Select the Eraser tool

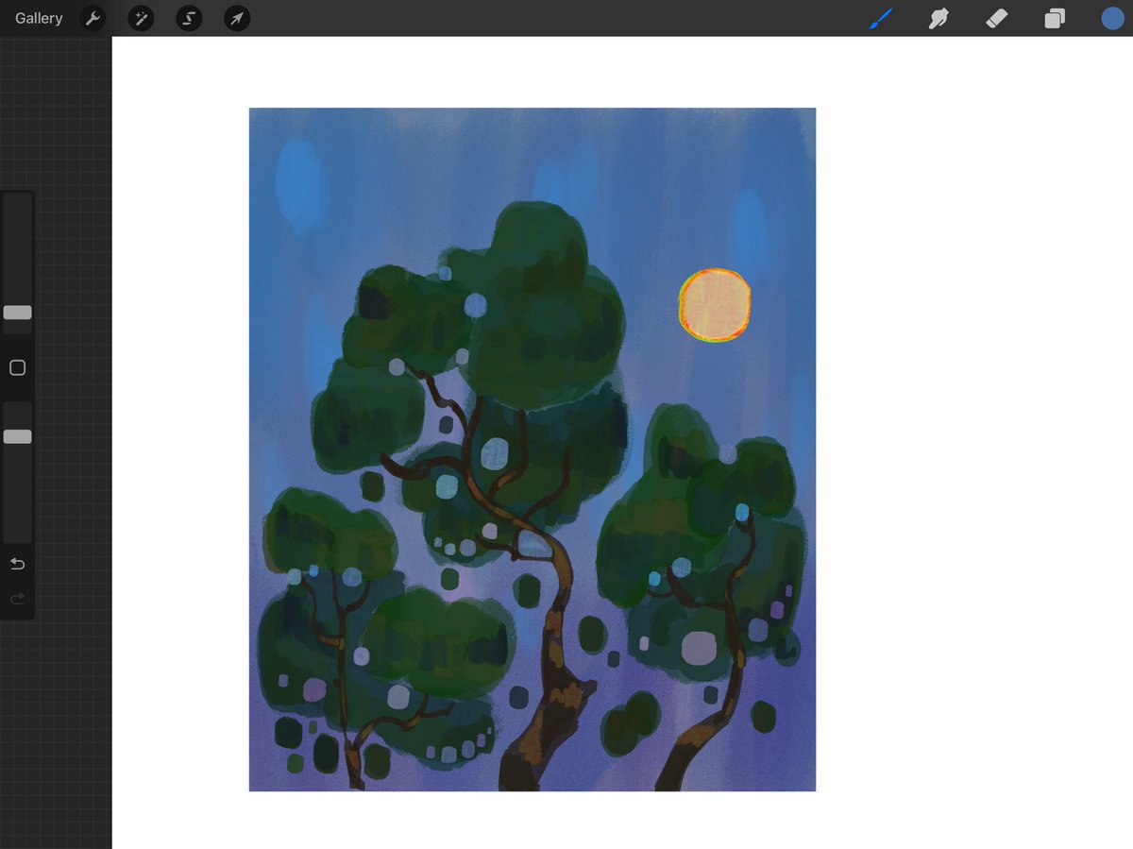coord(997,18)
